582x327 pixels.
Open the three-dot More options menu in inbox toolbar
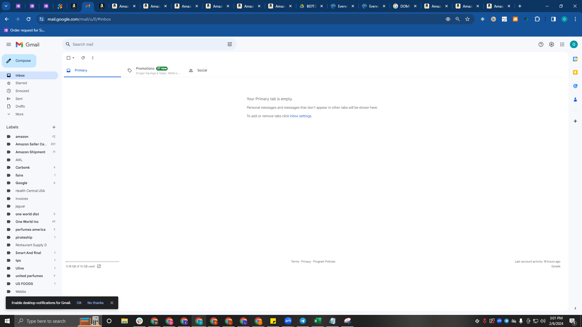[93, 58]
